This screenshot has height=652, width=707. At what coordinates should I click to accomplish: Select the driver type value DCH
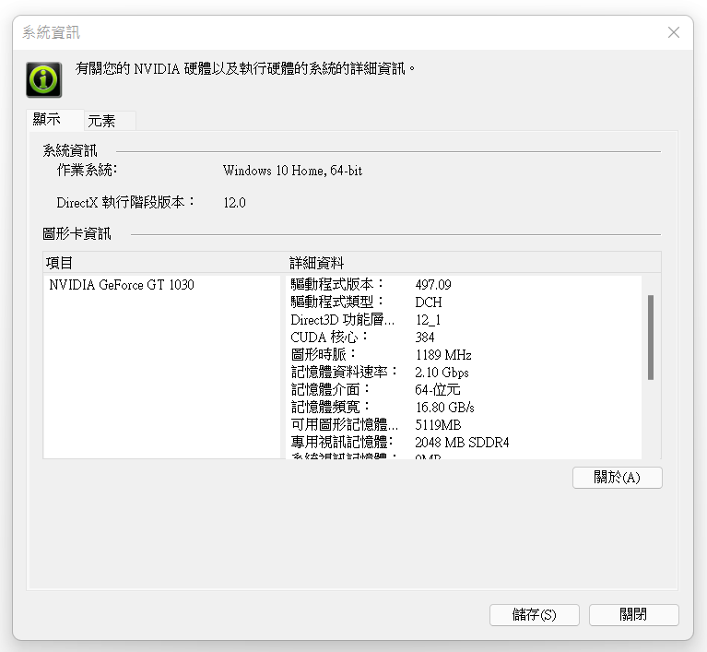pyautogui.click(x=429, y=302)
